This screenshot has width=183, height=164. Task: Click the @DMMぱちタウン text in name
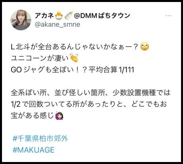coord(102,16)
